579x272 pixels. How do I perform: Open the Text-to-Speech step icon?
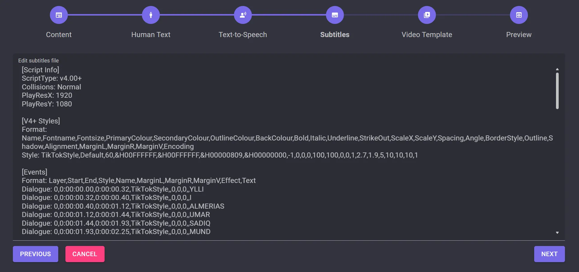coord(243,15)
